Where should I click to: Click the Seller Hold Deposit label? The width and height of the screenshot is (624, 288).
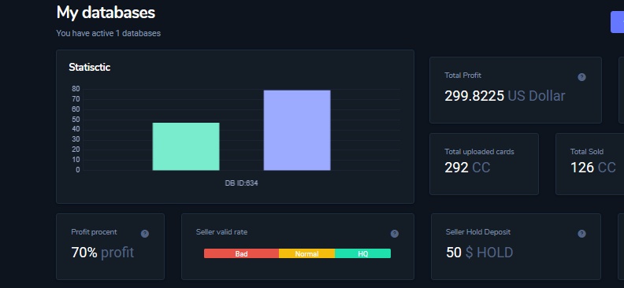478,231
